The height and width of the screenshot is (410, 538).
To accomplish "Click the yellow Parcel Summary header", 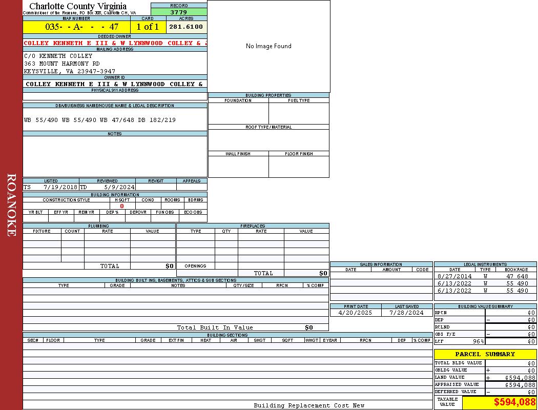I will 485,354.
